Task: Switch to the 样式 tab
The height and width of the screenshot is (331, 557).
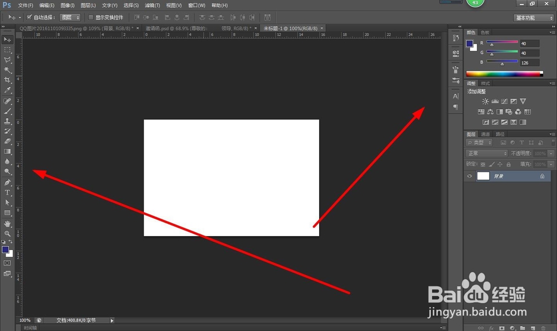Action: pyautogui.click(x=485, y=83)
